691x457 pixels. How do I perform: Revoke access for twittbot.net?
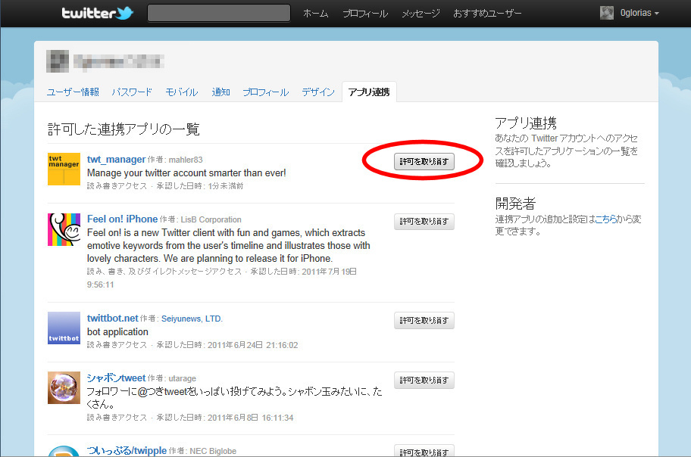click(424, 321)
